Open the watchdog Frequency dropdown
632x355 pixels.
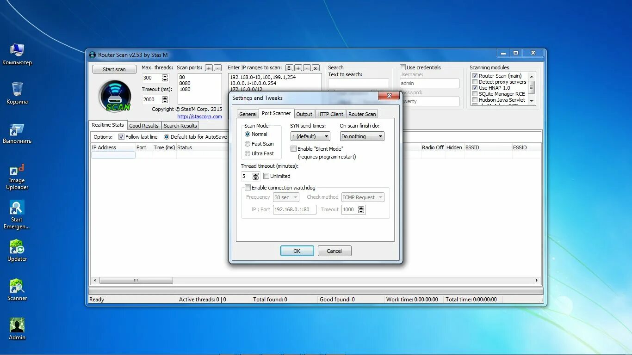(x=286, y=197)
